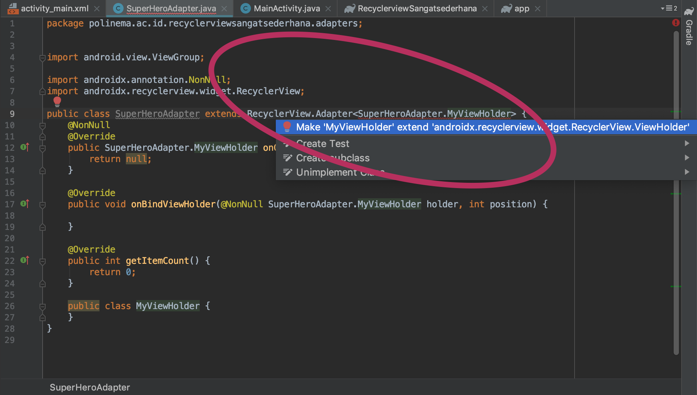Click the highlighted 'public' keyword on line 26
The height and width of the screenshot is (395, 697).
click(84, 306)
